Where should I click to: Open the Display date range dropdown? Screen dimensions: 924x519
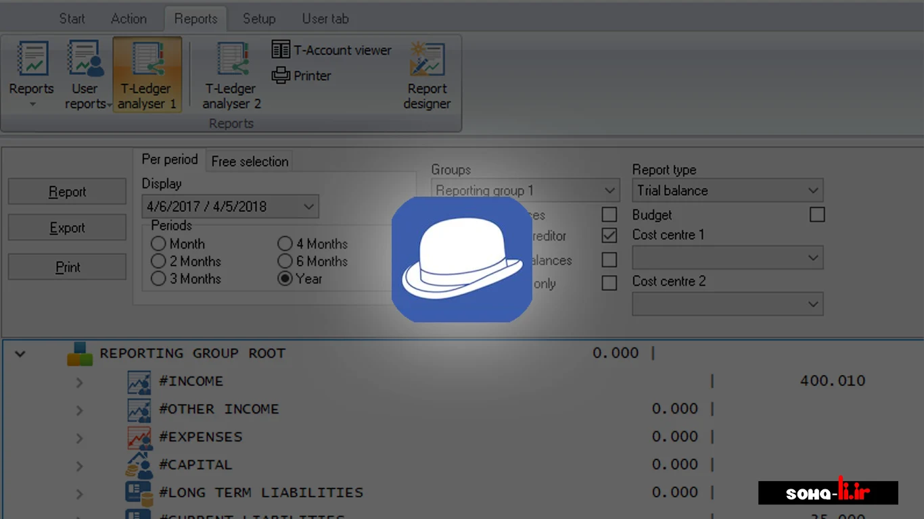tap(231, 207)
